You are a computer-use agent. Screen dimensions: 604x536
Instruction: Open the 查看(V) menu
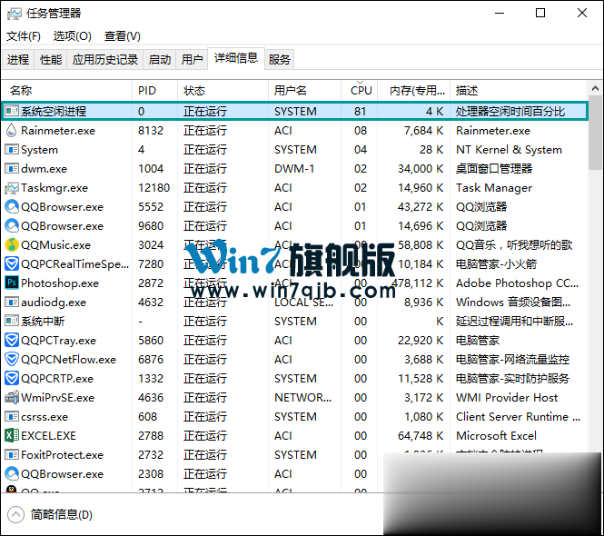(123, 36)
